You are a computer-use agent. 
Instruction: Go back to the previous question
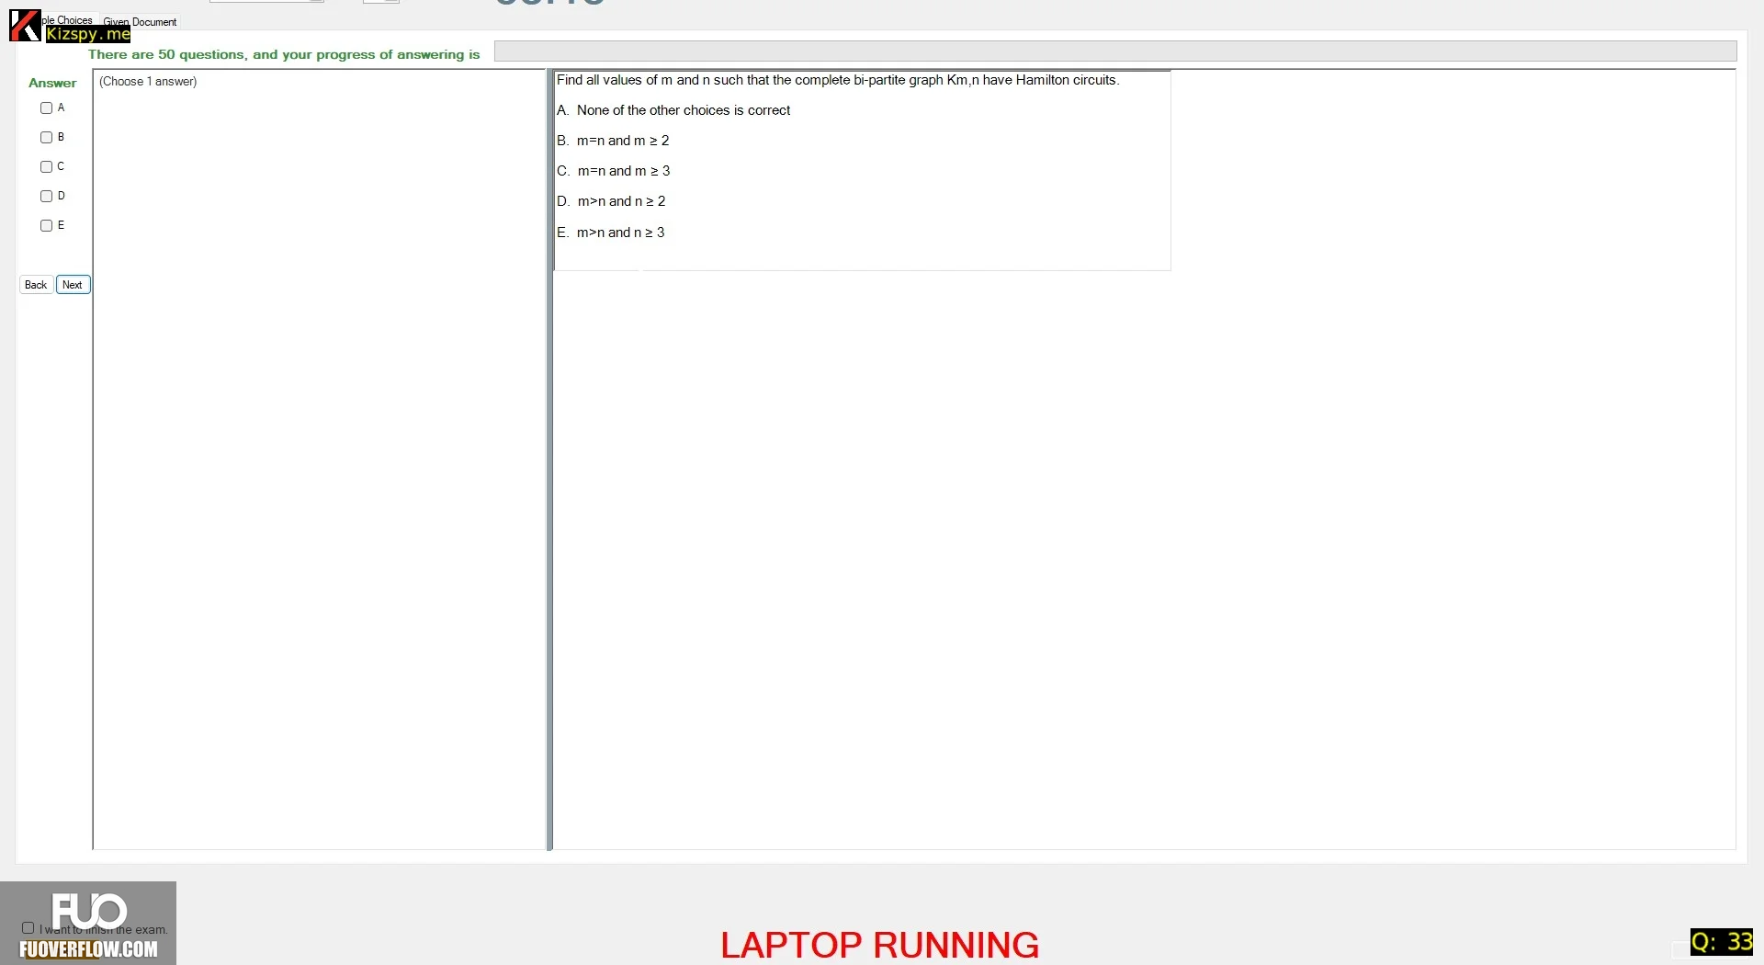pyautogui.click(x=36, y=285)
